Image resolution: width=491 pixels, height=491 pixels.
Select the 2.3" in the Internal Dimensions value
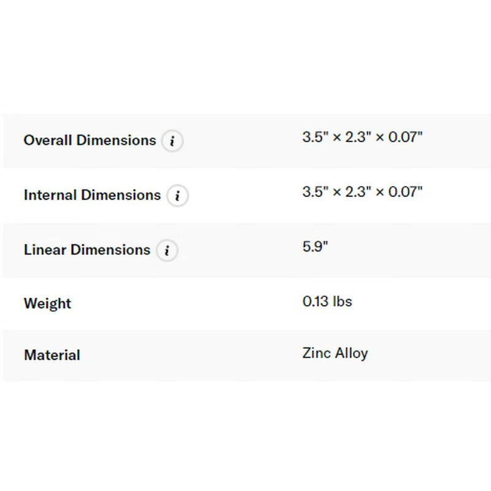click(358, 191)
